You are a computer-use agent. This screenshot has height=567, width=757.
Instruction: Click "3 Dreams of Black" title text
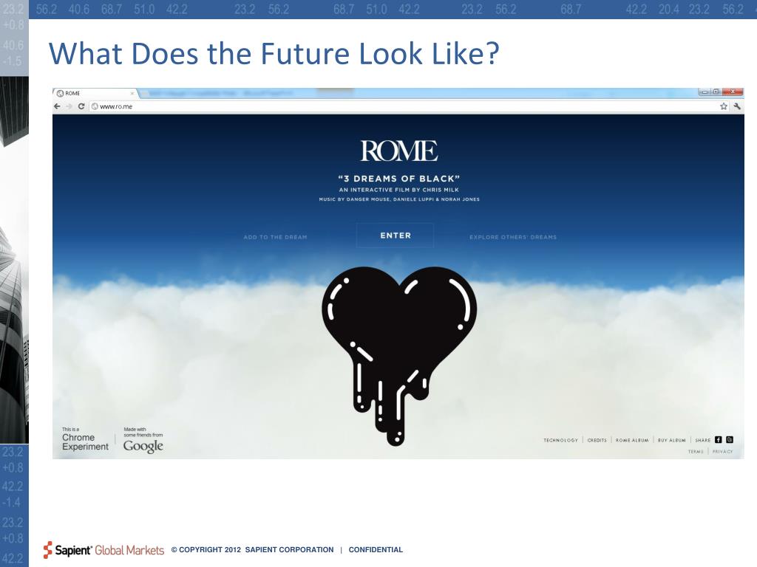pos(398,179)
